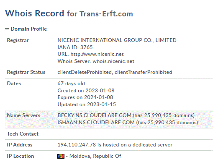Click the Moldova flag icon
The height and width of the screenshot is (162, 213).
61,156
